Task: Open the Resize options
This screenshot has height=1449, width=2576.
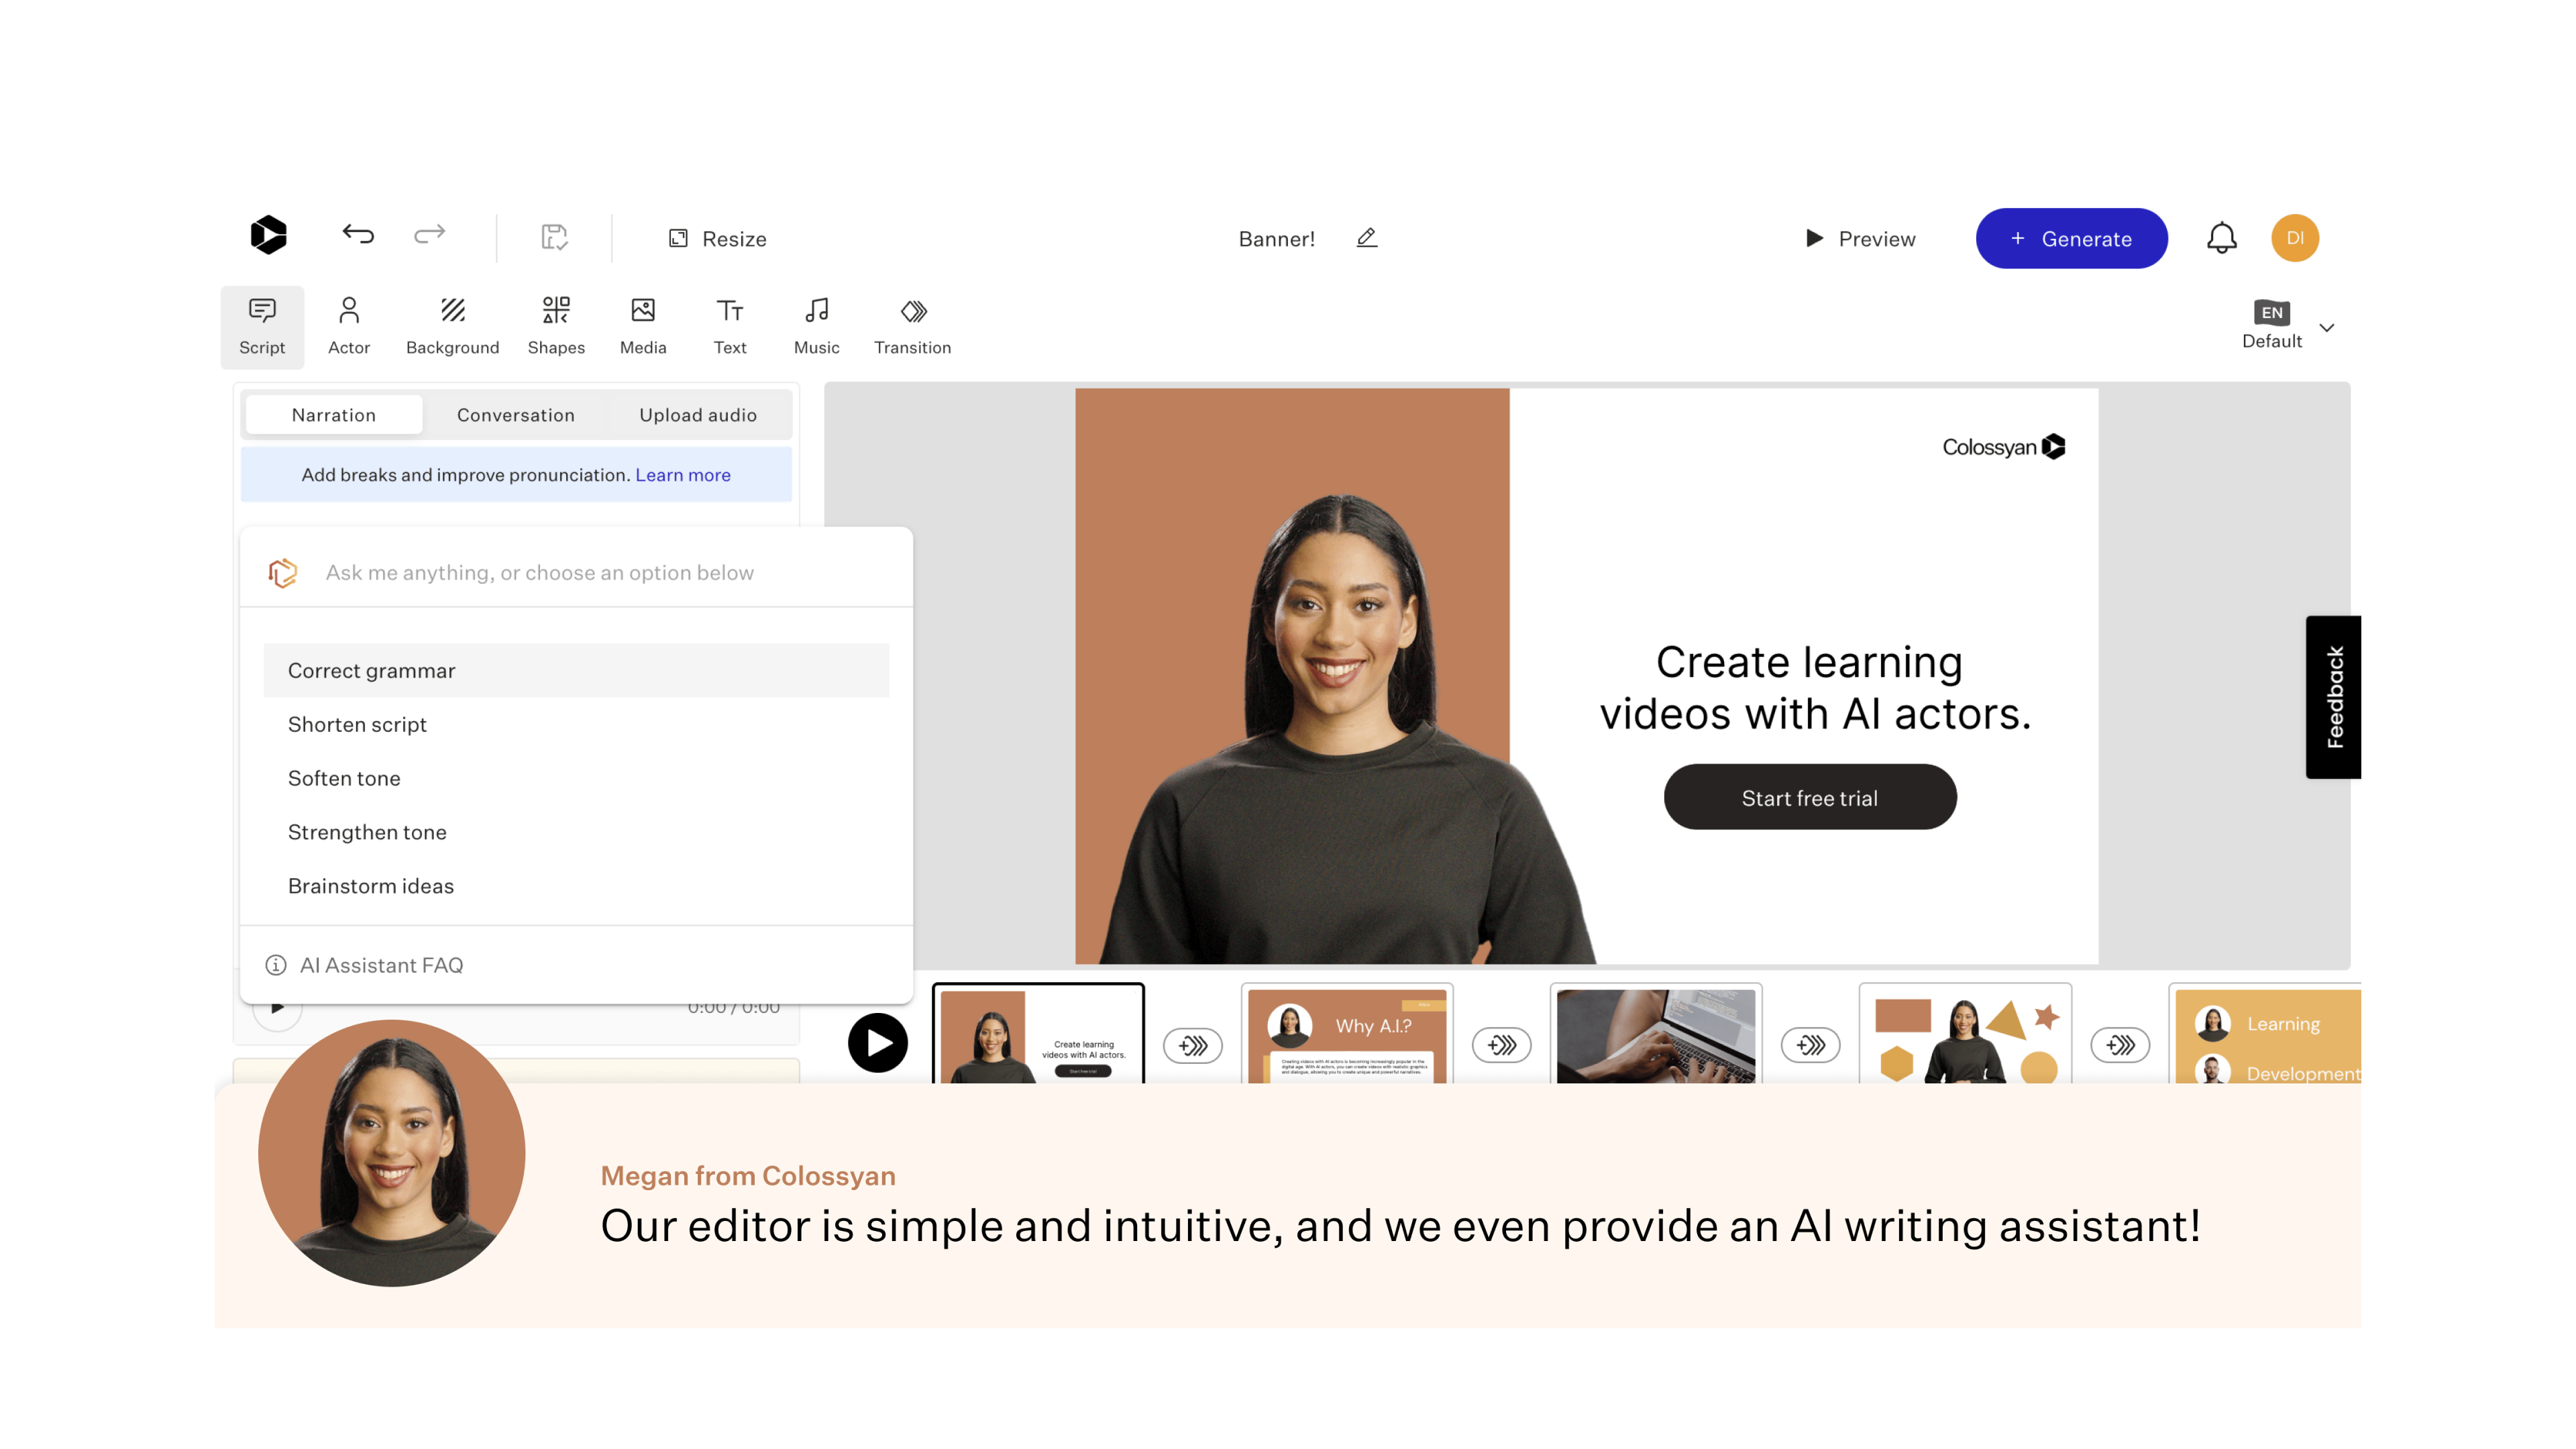Action: coord(718,238)
